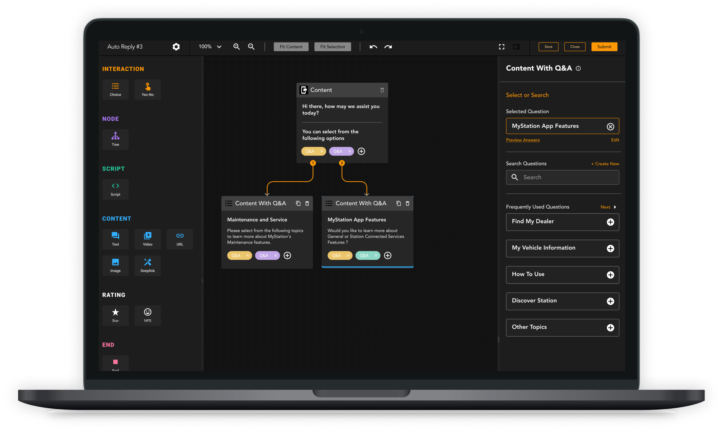Add an Image content block
723x431 pixels.
pyautogui.click(x=115, y=266)
